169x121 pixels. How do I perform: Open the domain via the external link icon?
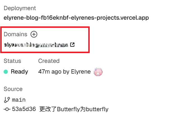[x=72, y=45]
